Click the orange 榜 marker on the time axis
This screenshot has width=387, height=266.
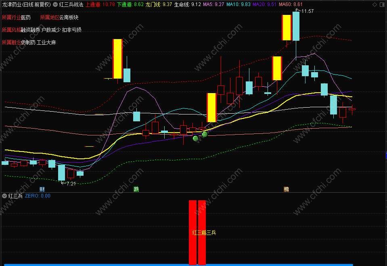coord(286,189)
